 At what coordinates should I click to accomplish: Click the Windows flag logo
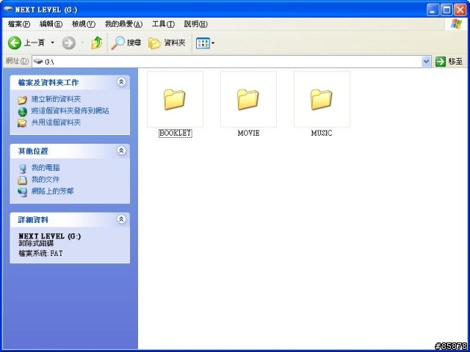pos(456,24)
